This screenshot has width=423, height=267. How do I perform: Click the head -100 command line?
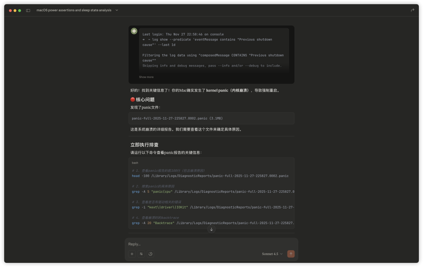pyautogui.click(x=210, y=176)
